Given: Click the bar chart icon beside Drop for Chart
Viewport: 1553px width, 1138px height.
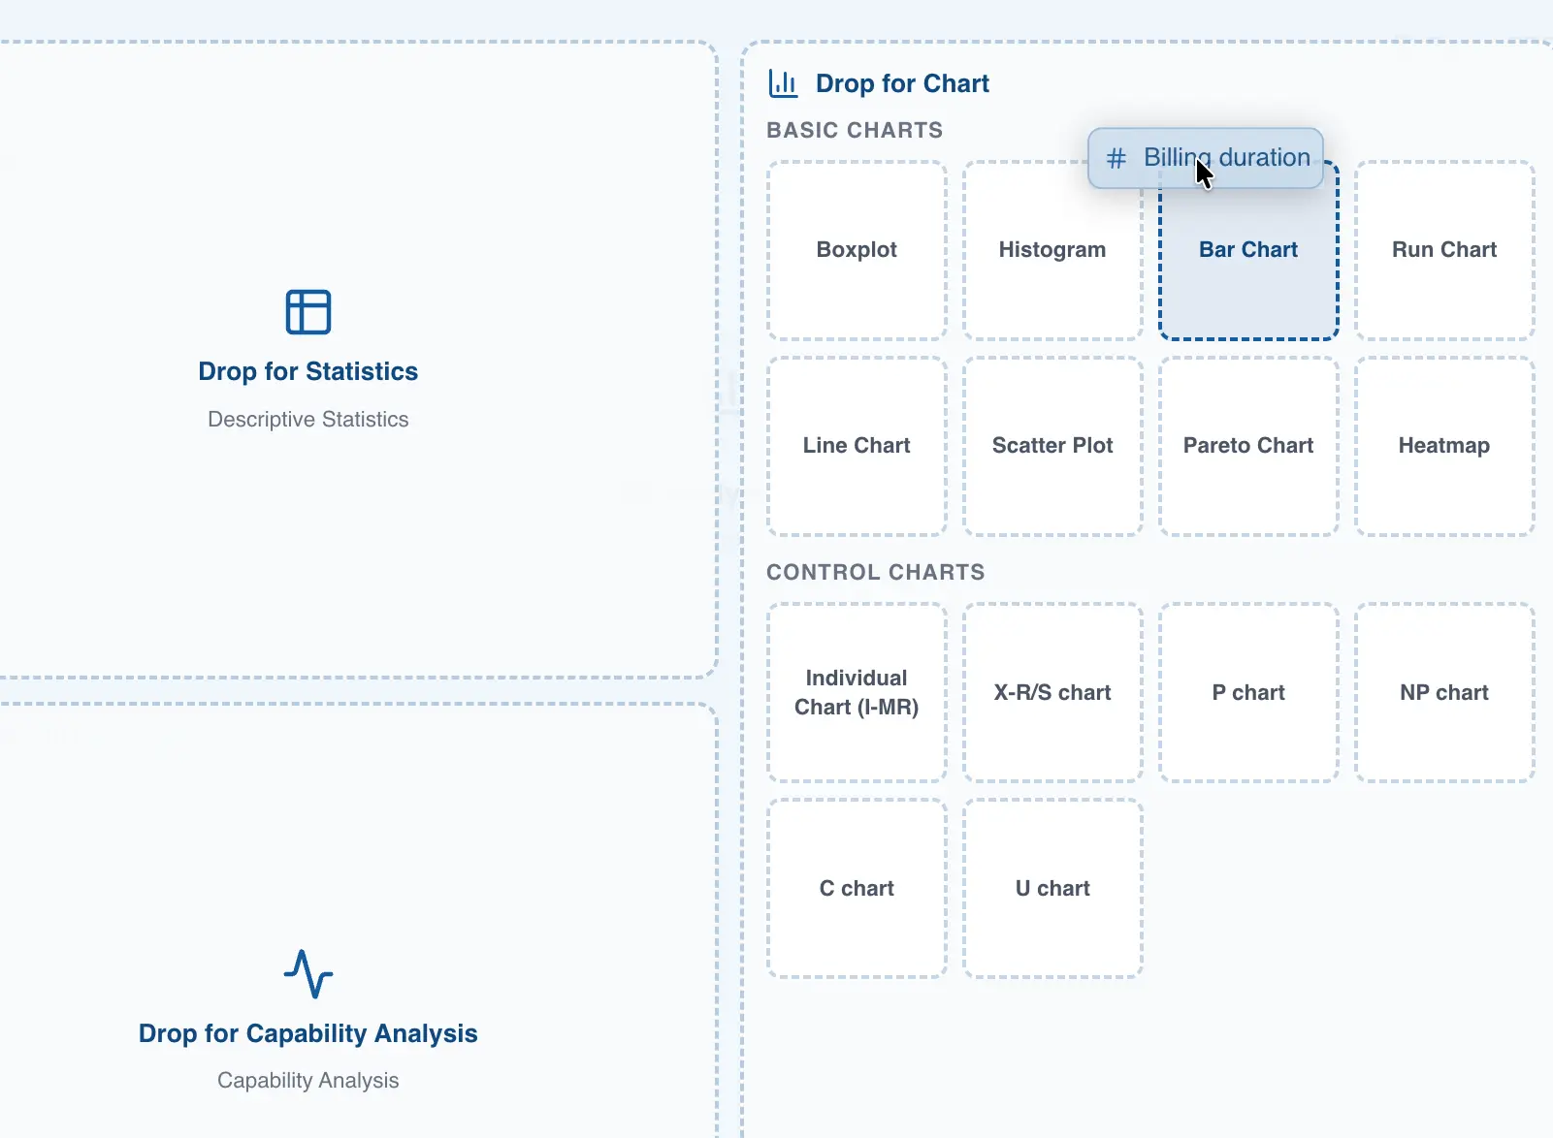Looking at the screenshot, I should click(783, 83).
